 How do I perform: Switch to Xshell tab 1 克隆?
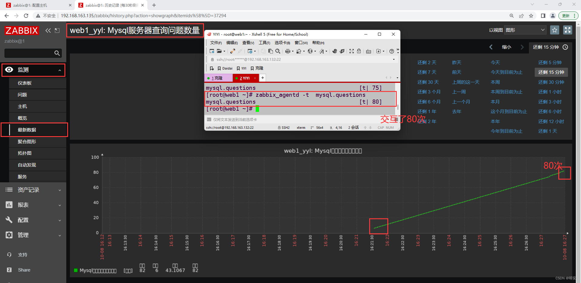click(218, 78)
